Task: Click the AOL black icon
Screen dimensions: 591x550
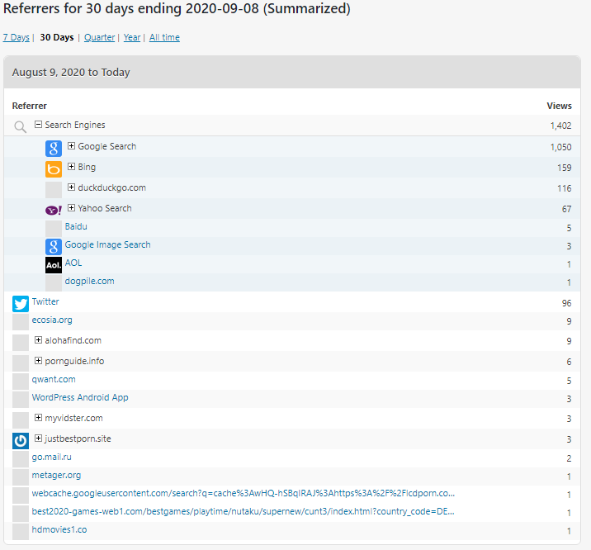Action: point(54,265)
